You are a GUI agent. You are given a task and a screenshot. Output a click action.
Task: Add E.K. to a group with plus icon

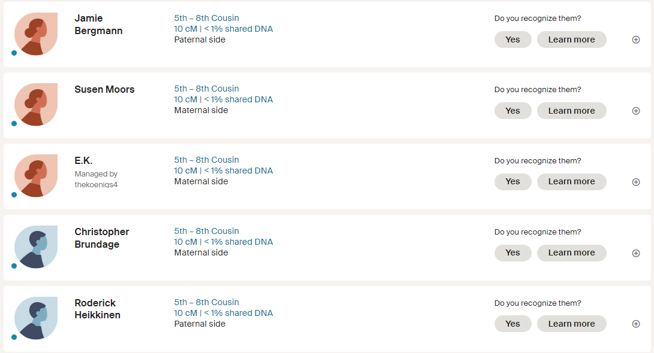click(x=635, y=182)
